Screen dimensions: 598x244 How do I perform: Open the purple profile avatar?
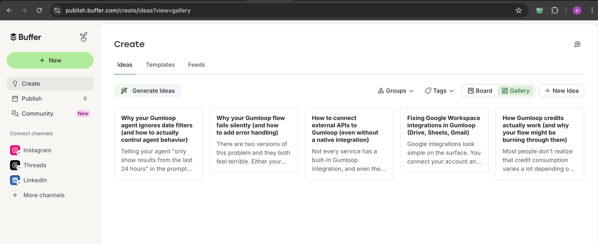pyautogui.click(x=577, y=10)
